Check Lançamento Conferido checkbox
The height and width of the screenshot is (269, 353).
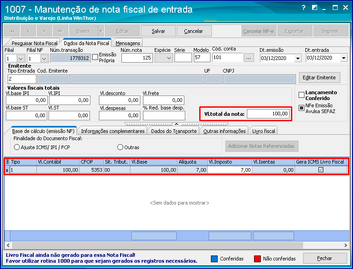point(301,95)
